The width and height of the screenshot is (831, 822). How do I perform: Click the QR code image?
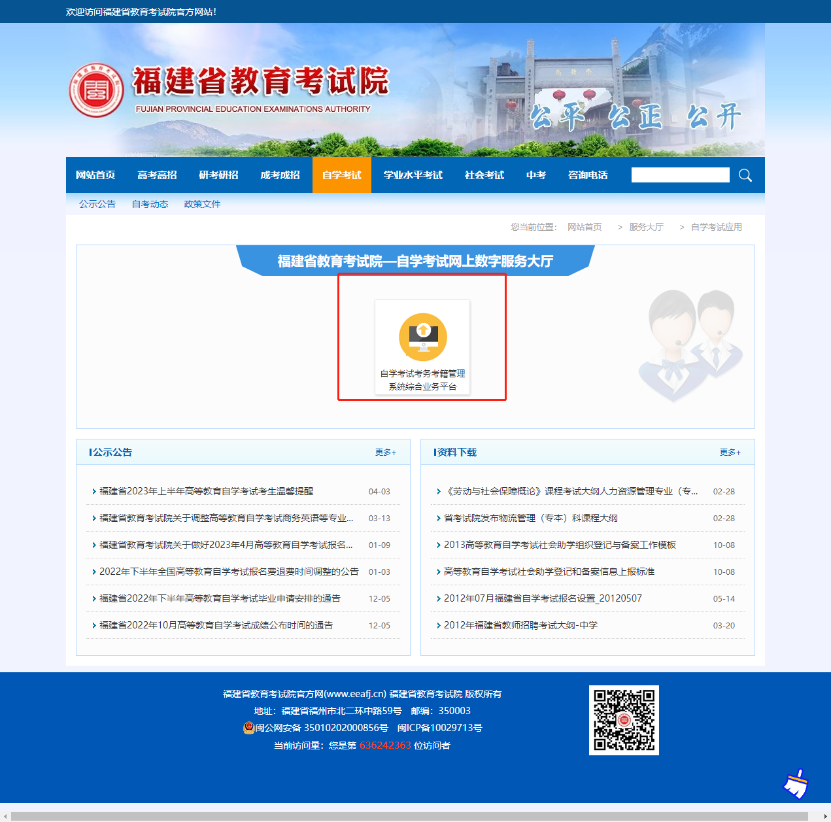624,720
